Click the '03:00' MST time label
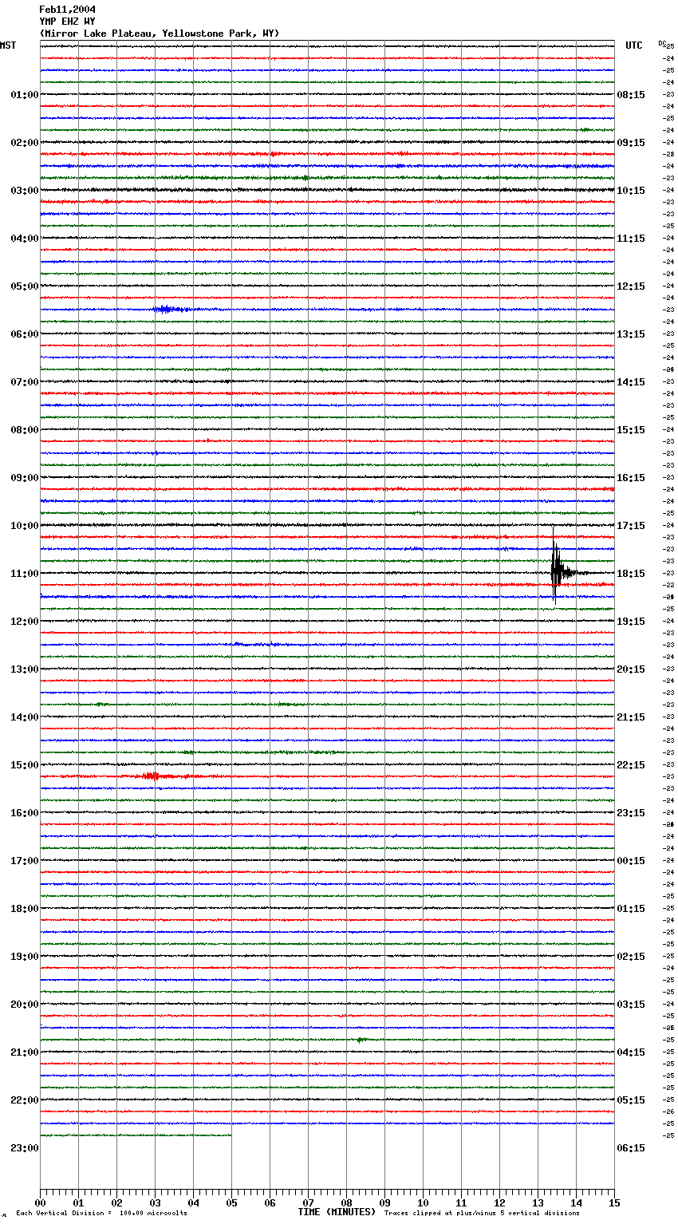Screen dimensions: 678x1224 click(x=25, y=191)
